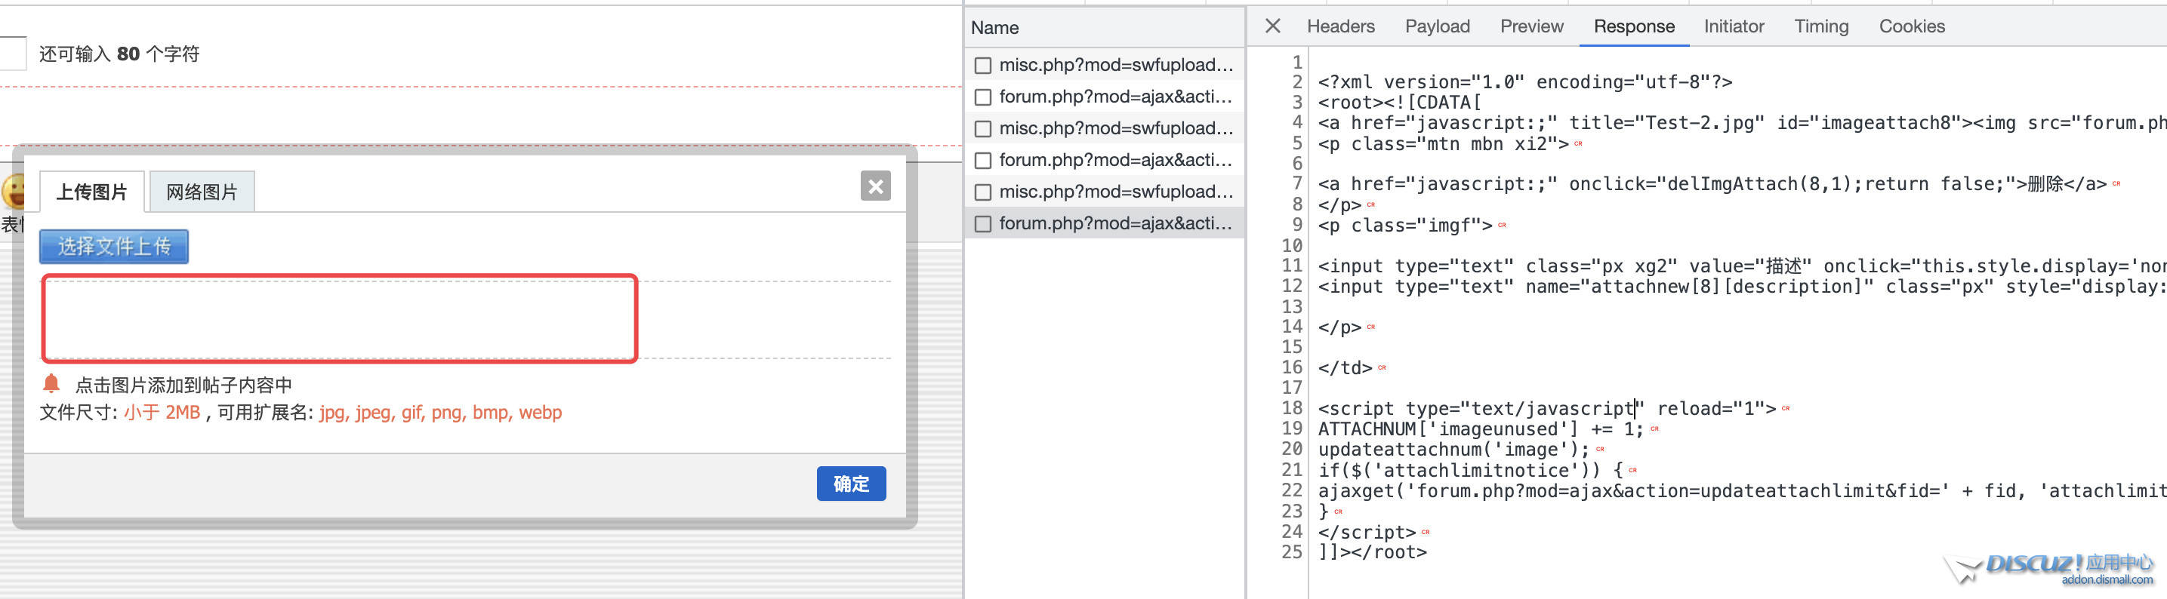Select the first misc.php?mod=swfupload request row

1105,65
